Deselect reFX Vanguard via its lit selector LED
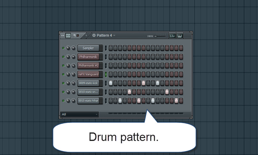 [x=106, y=74]
